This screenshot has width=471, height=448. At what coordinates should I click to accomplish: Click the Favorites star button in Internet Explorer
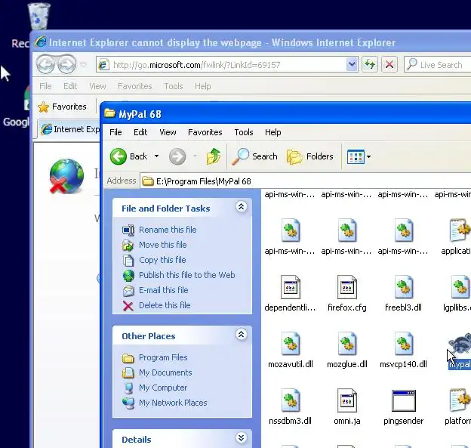click(62, 107)
